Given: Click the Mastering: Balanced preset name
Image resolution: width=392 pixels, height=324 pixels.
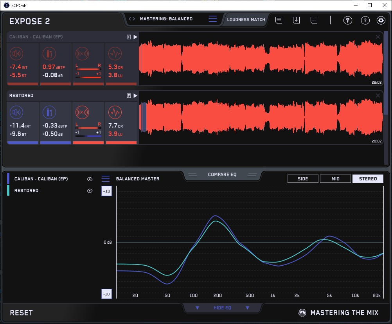Looking at the screenshot, I should pyautogui.click(x=166, y=19).
